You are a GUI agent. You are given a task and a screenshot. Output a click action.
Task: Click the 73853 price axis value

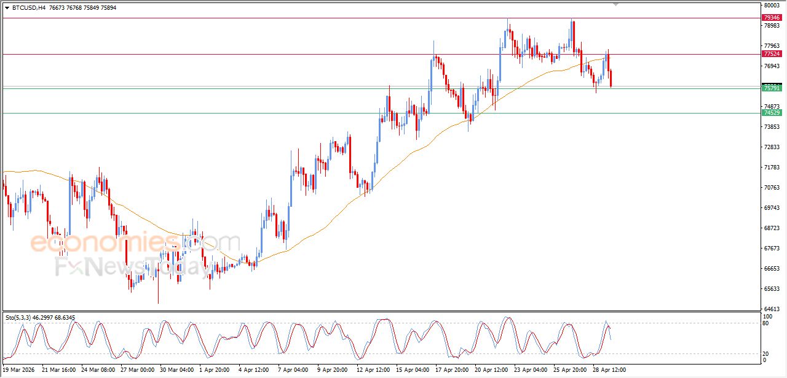click(x=772, y=127)
